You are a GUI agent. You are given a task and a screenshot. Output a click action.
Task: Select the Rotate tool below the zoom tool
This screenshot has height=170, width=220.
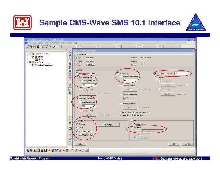click(70, 59)
